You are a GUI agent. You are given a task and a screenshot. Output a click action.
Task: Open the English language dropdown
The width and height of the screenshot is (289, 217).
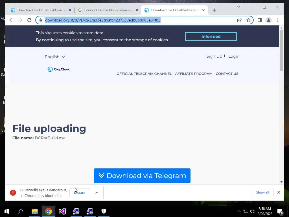[55, 57]
